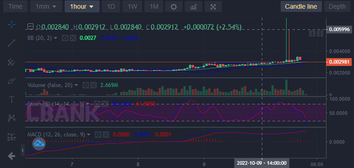This screenshot has height=168, width=354.
Task: Open Stoch RSI indicator settings gear
Action: (x=97, y=104)
